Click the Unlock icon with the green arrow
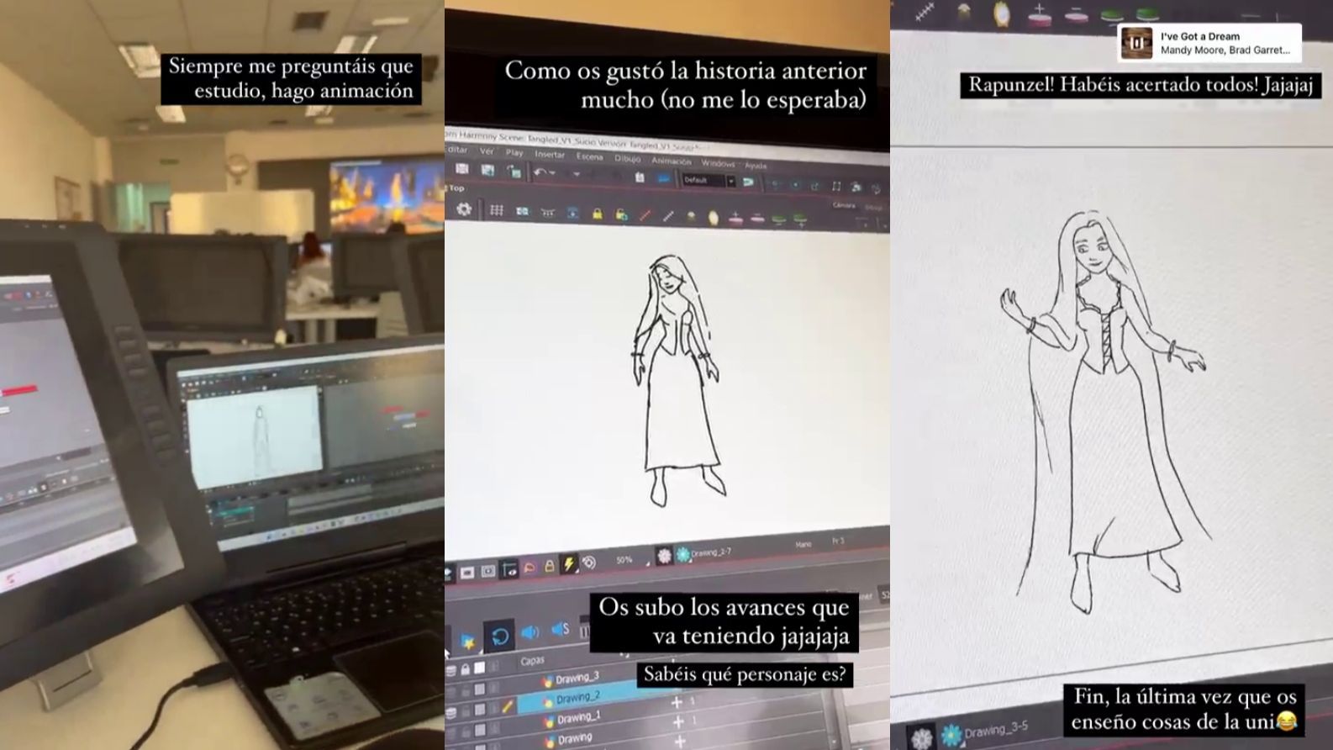The image size is (1333, 750). [622, 215]
